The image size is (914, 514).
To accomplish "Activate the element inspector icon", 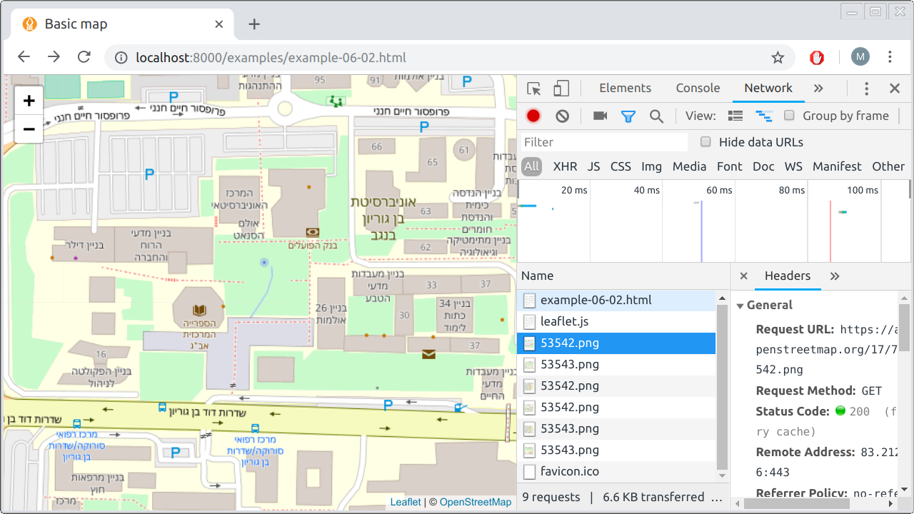I will [x=533, y=89].
